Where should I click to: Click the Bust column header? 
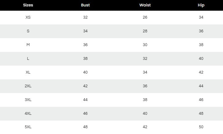click(85, 5)
